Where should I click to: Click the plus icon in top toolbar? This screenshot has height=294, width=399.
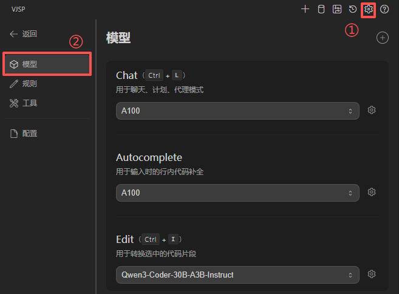click(x=305, y=9)
